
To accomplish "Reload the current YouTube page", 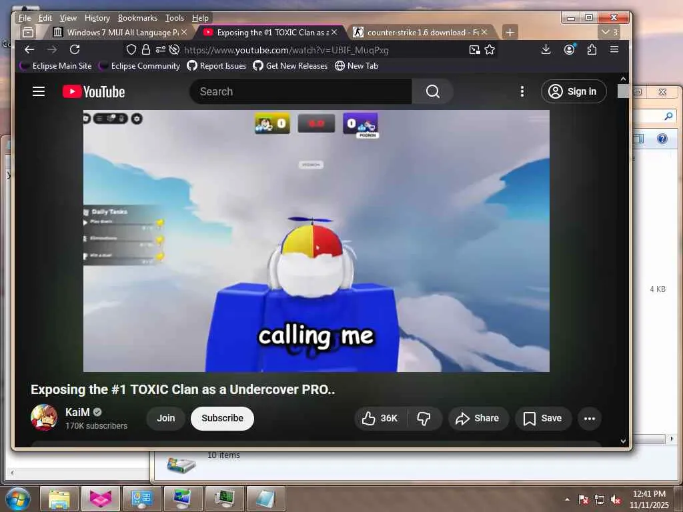I will tap(75, 49).
